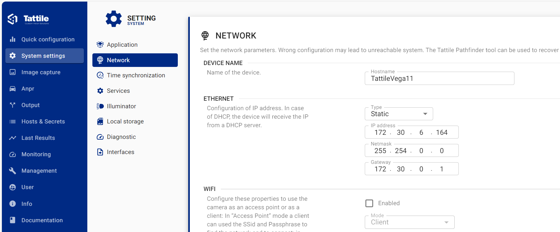The height and width of the screenshot is (232, 560).
Task: Click the Hostname input field
Action: pyautogui.click(x=439, y=79)
